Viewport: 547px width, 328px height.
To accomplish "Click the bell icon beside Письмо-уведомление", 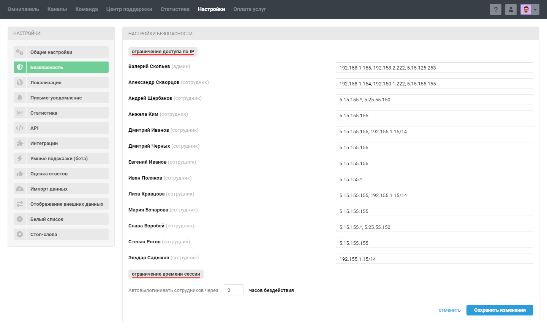I will (20, 98).
